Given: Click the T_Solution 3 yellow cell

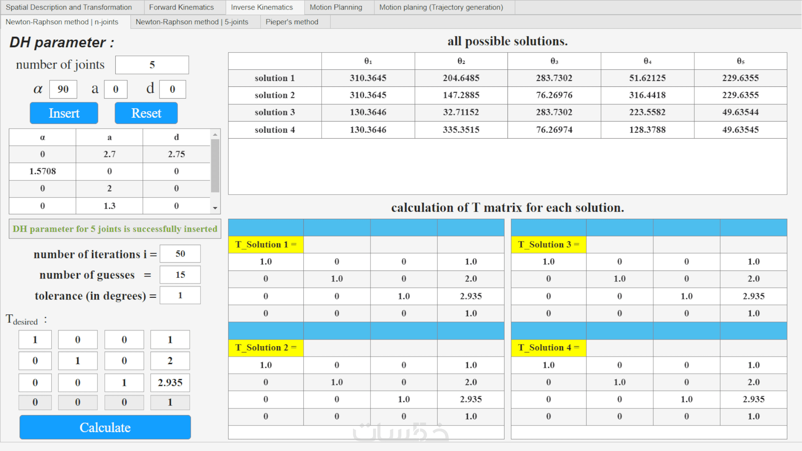Looking at the screenshot, I should point(548,245).
